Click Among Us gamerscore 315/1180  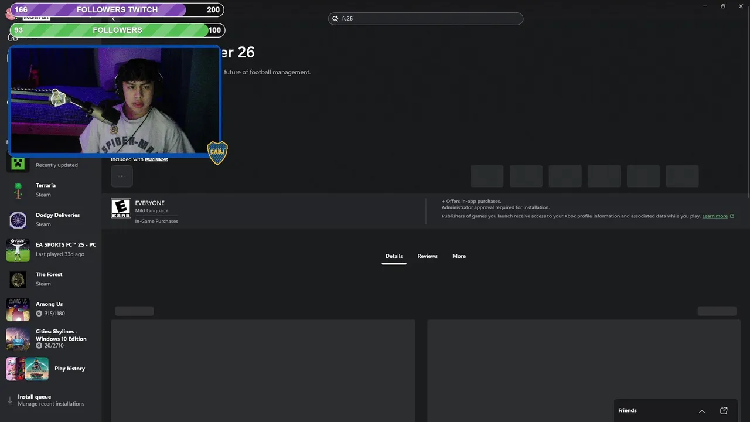point(50,314)
